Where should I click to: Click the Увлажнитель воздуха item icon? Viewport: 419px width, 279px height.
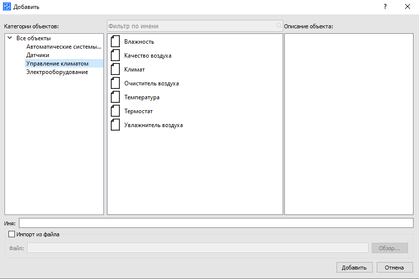click(115, 125)
